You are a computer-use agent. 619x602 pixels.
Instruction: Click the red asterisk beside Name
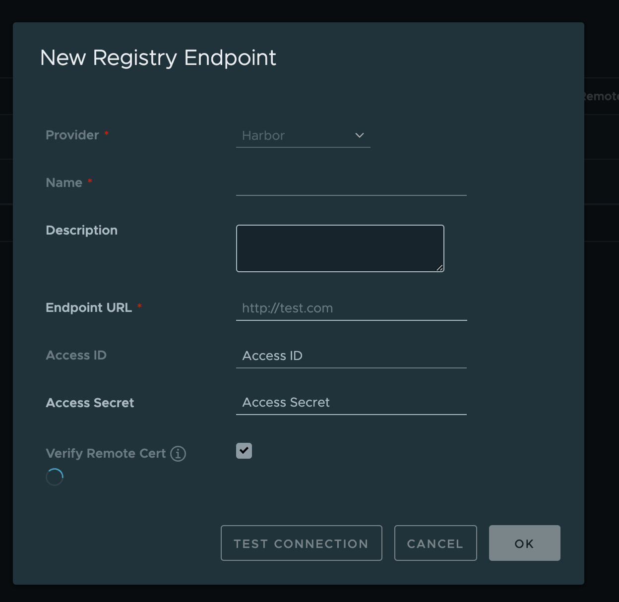click(90, 181)
